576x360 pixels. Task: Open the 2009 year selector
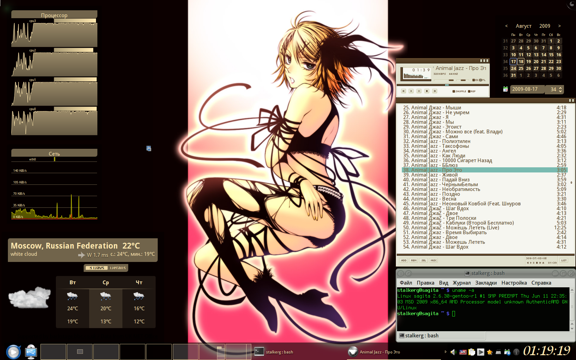point(544,26)
